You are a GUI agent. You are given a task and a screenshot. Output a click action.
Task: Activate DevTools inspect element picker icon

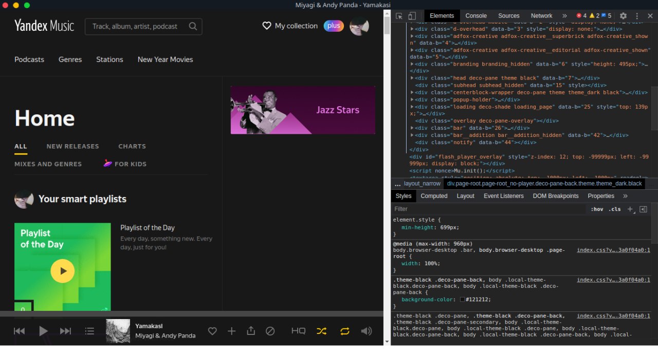tap(399, 16)
